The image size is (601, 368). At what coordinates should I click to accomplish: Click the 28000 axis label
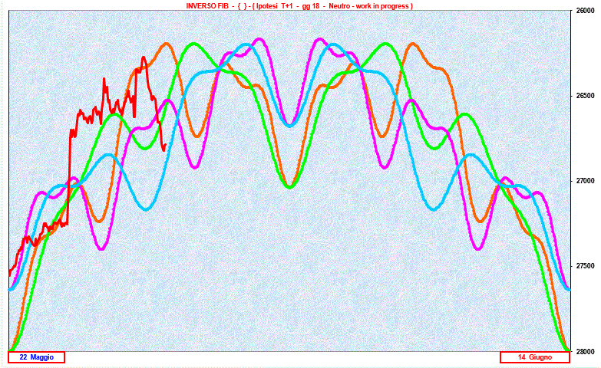(x=586, y=351)
